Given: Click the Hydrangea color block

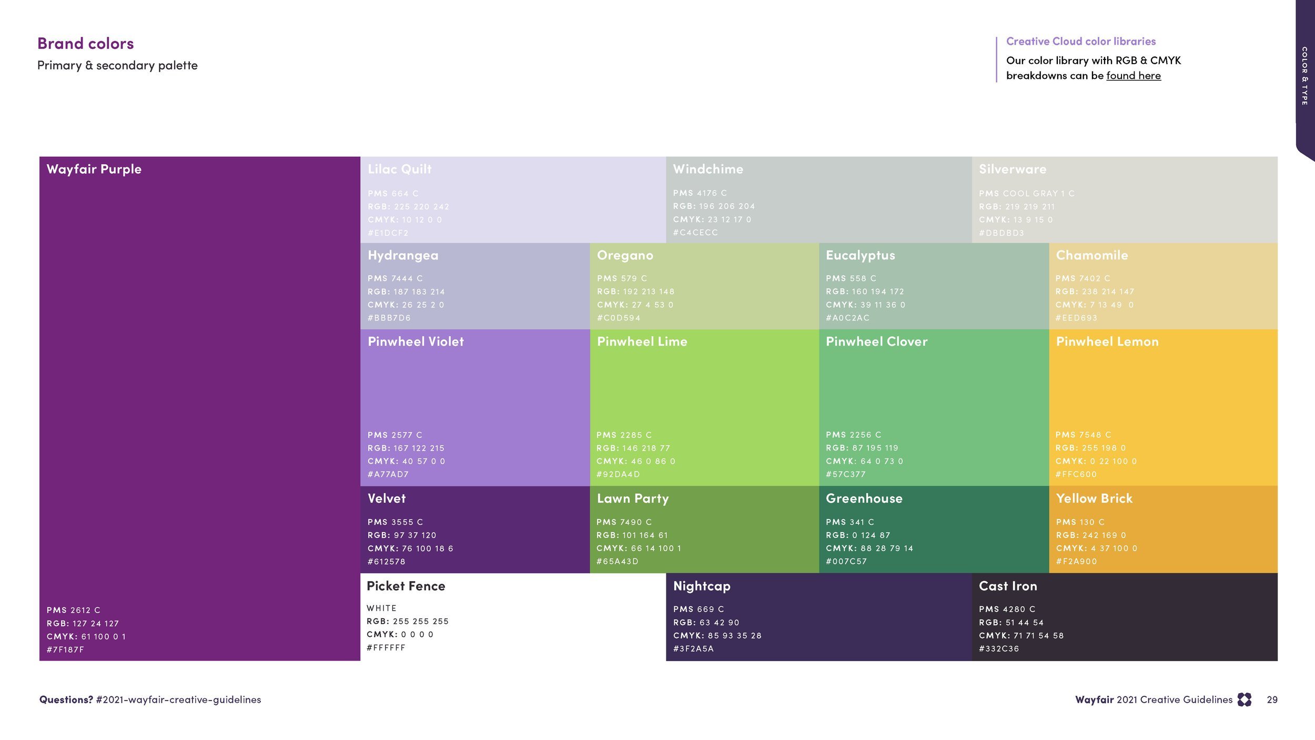Looking at the screenshot, I should pos(475,286).
